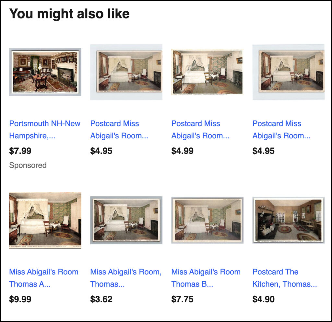
Task: Open "Miss Abigail's Room Thomas B..." link
Action: 206,278
